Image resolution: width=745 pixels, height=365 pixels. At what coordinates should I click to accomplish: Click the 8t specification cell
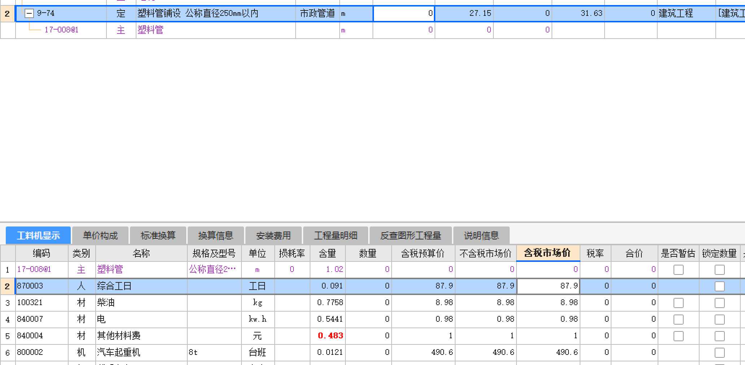coord(214,353)
